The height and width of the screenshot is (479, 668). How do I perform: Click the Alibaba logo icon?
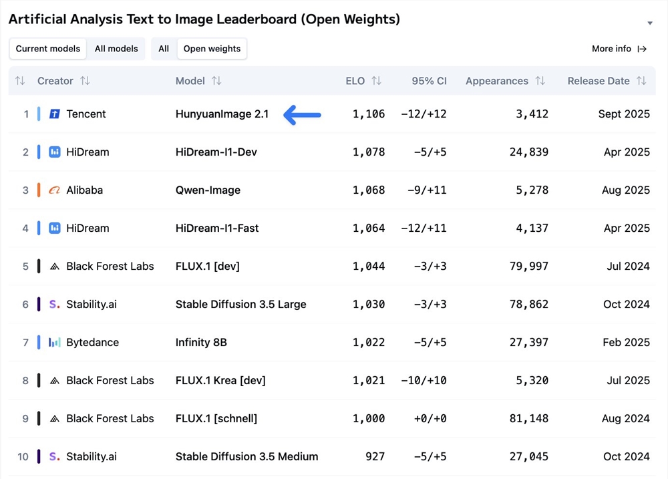tap(55, 190)
